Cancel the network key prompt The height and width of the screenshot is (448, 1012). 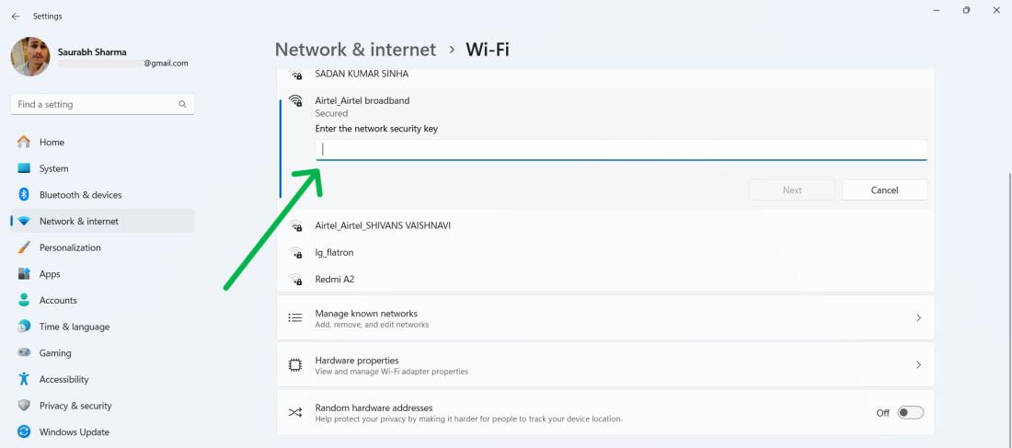pos(884,190)
